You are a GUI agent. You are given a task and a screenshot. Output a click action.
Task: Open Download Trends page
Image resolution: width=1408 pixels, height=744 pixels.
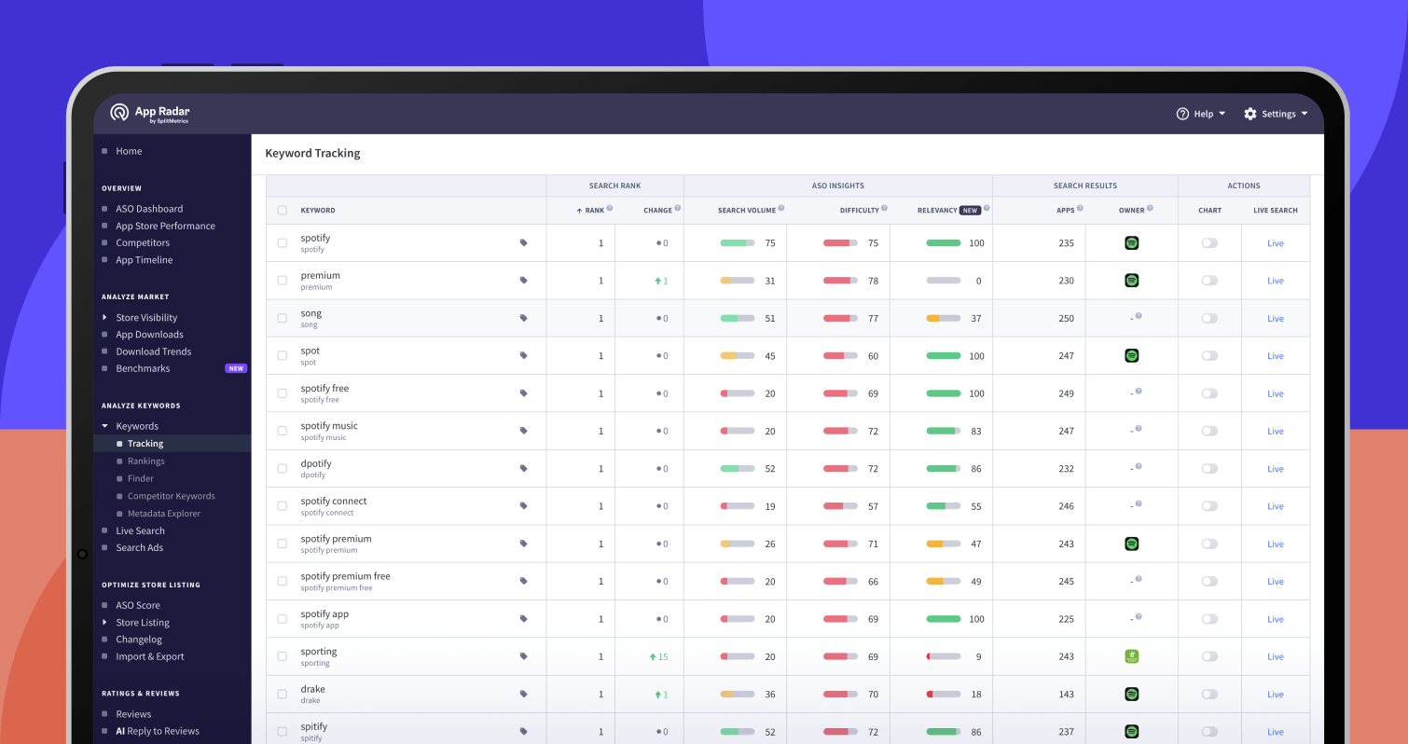153,351
